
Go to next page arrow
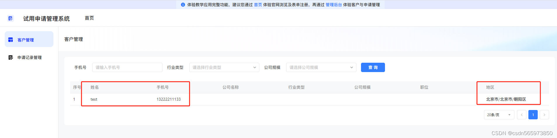click(544, 115)
